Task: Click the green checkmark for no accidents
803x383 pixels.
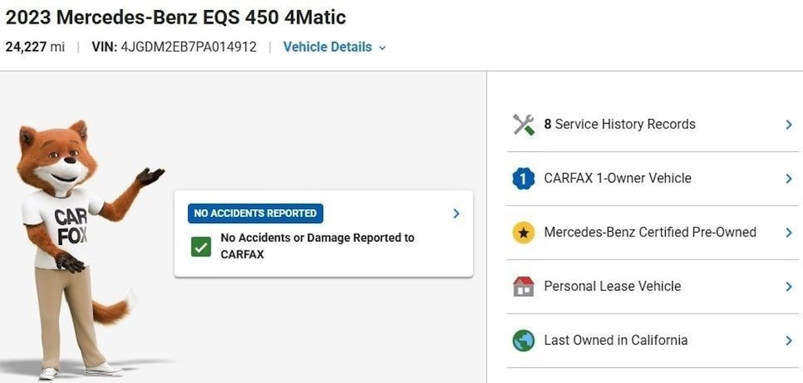Action: coord(201,247)
